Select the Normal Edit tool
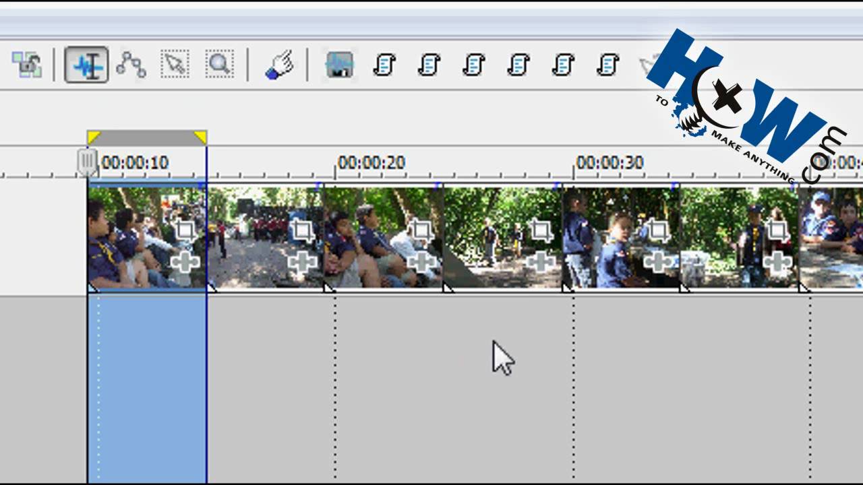The width and height of the screenshot is (863, 485). (x=87, y=65)
